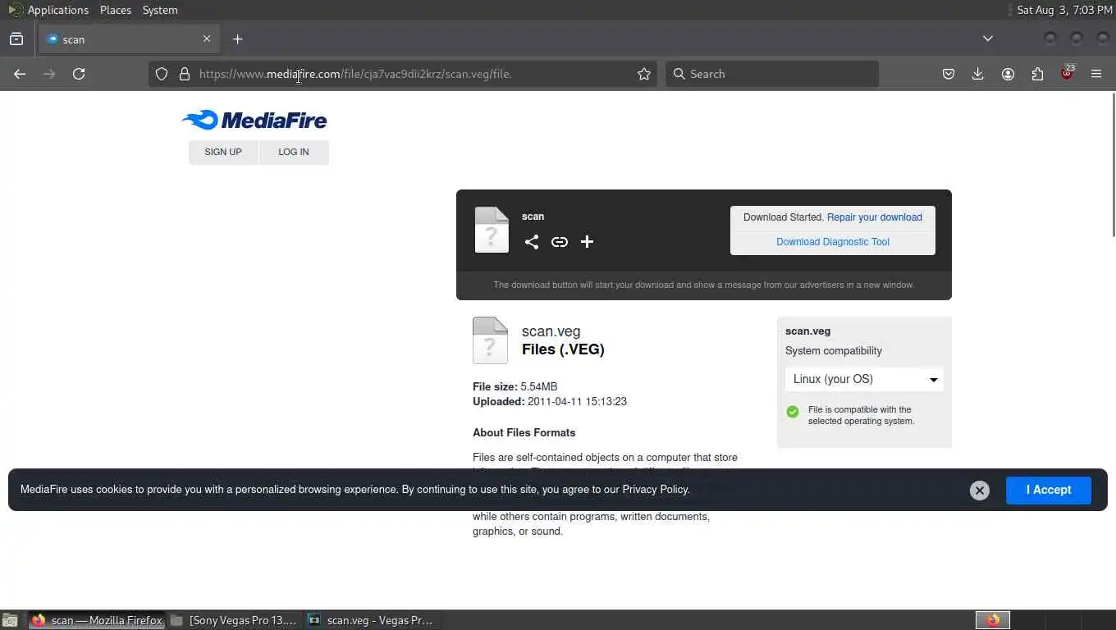Viewport: 1116px width, 630px height.
Task: Click the clock in top panel
Action: coord(1064,10)
